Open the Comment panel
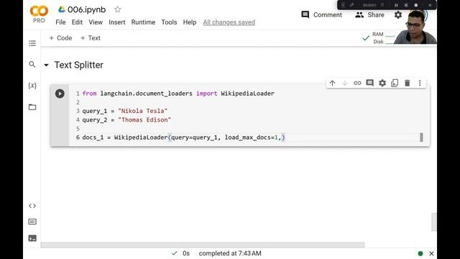Screen dimensions: 460x259 pos(321,14)
